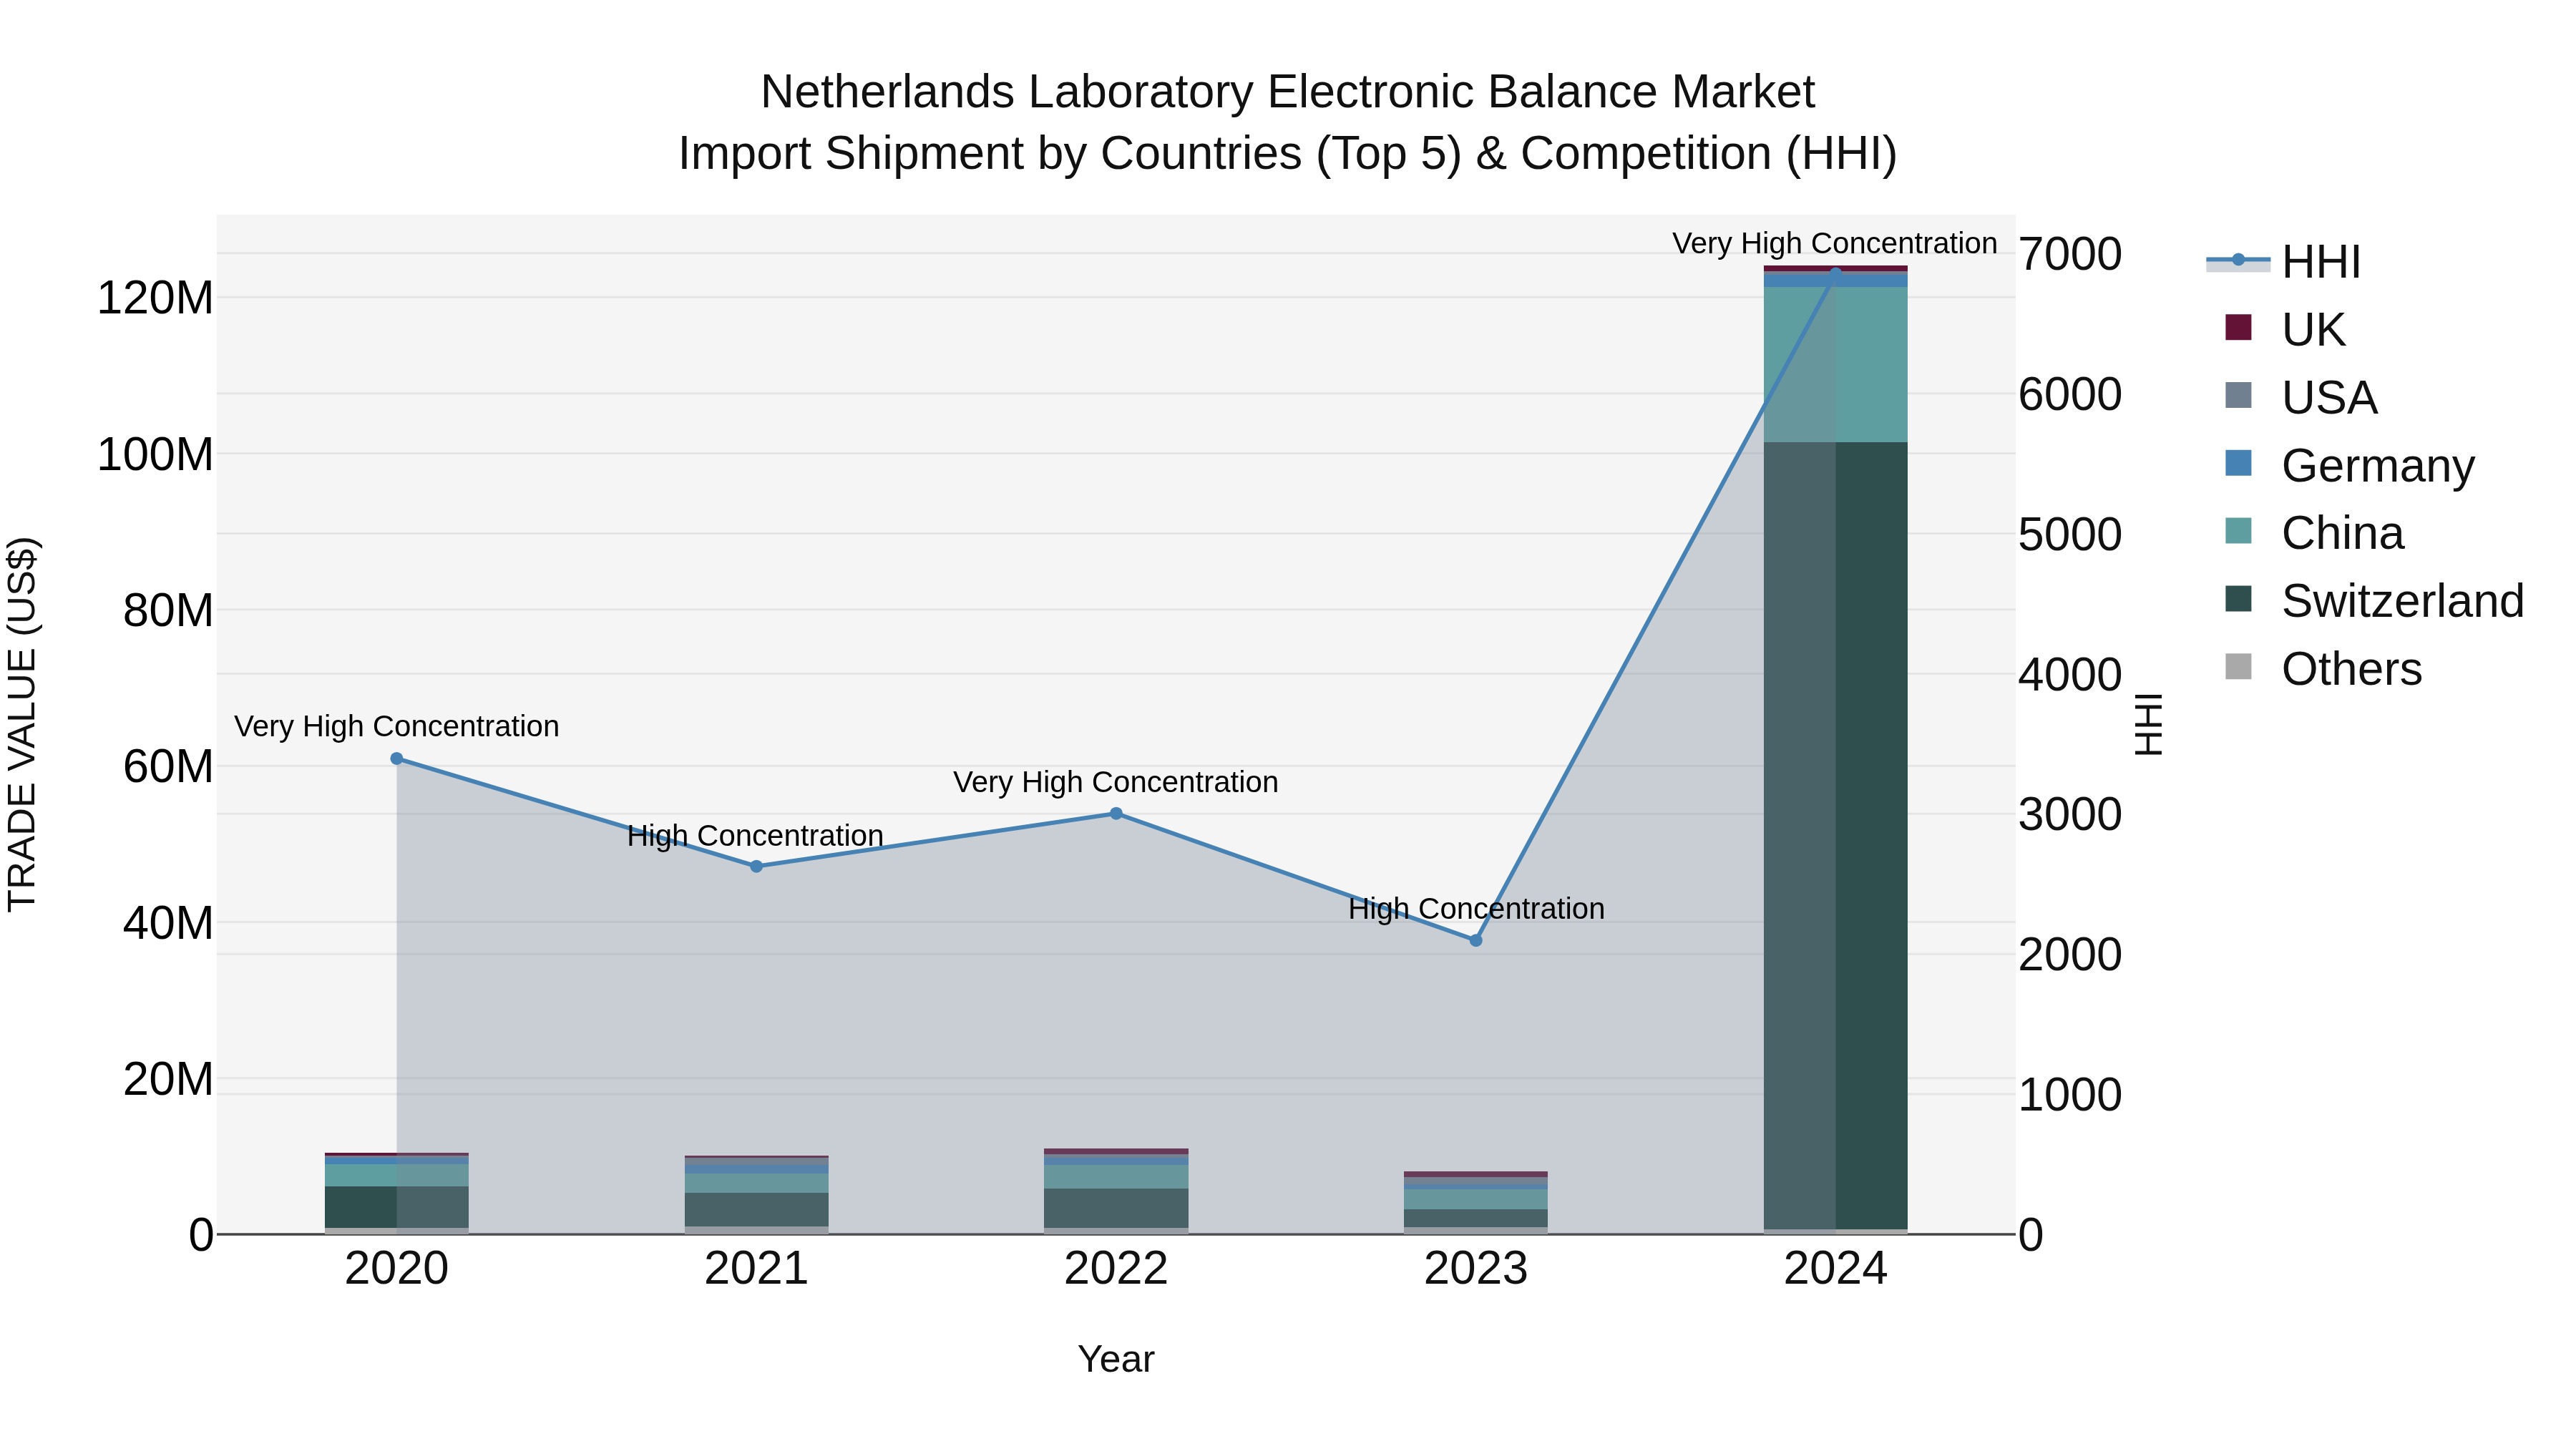
Task: Click the 2024 'Very High Concentration' annotation
Action: tap(1835, 243)
